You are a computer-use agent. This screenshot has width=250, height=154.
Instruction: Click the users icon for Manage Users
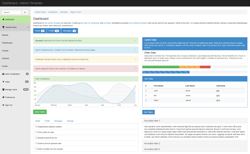coord(3,89)
